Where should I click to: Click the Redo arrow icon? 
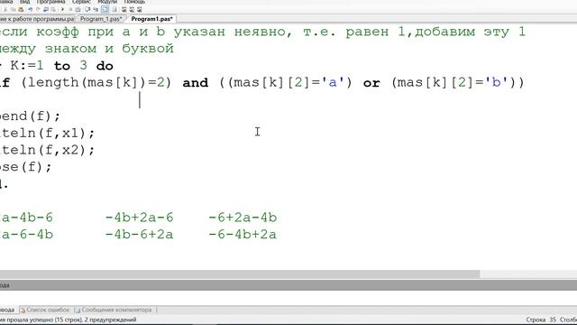[x=38, y=9]
